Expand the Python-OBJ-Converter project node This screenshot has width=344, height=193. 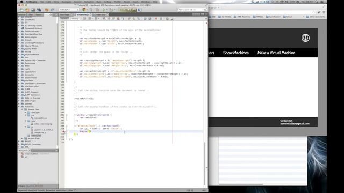click(19, 60)
